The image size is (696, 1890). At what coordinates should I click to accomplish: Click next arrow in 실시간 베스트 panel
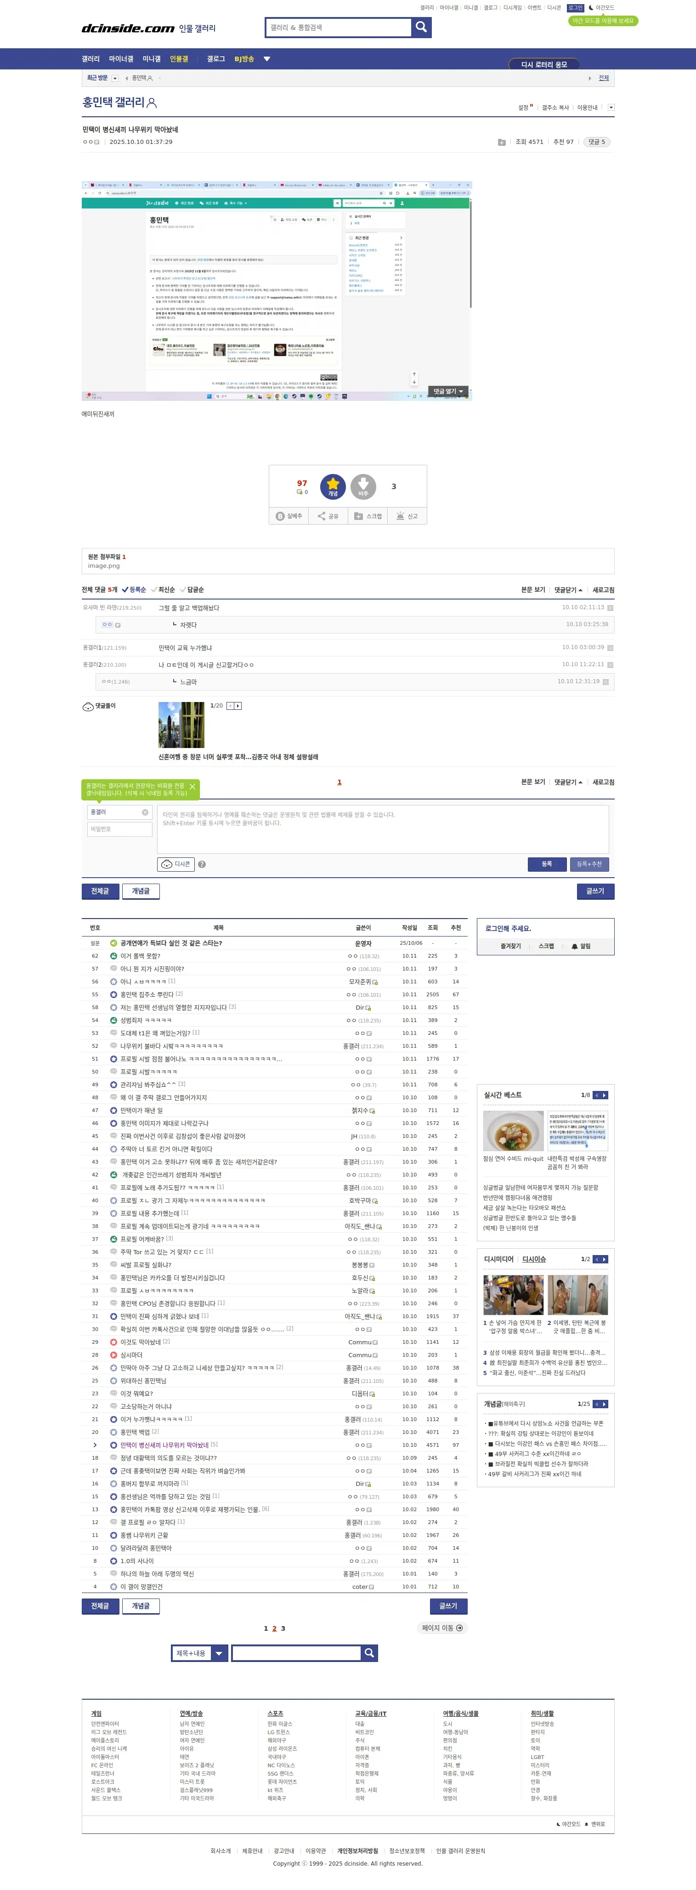coord(604,1095)
